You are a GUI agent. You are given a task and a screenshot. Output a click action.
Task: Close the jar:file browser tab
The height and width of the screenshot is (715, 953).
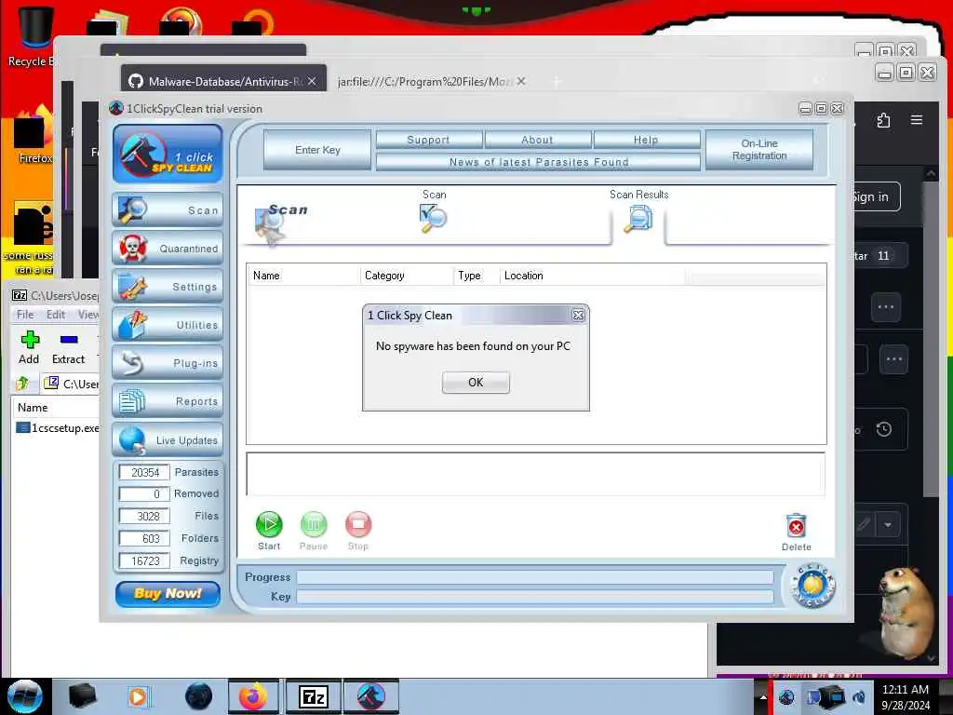point(521,81)
